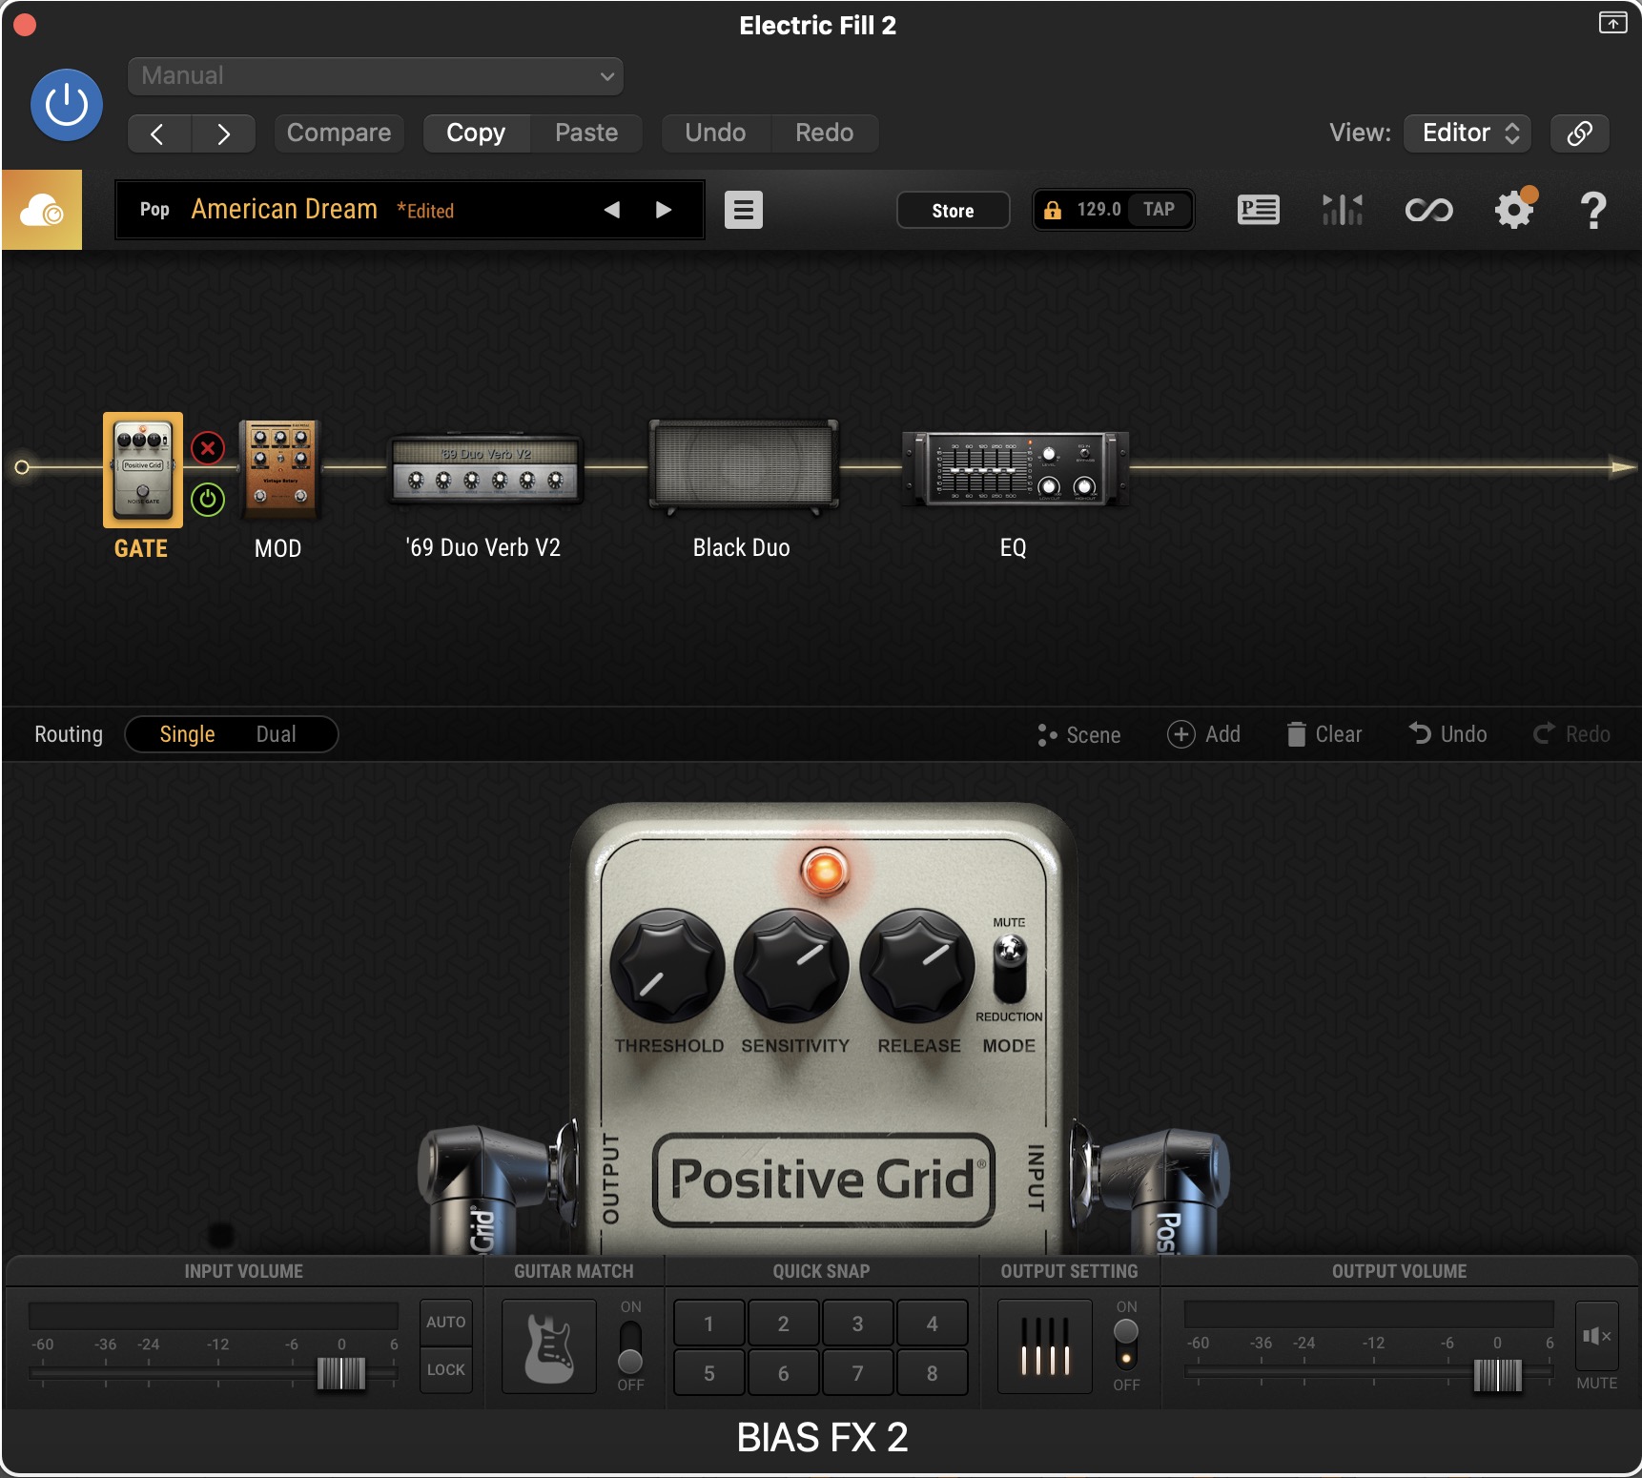Select the '69 Duo Verb V2 amp

point(485,469)
